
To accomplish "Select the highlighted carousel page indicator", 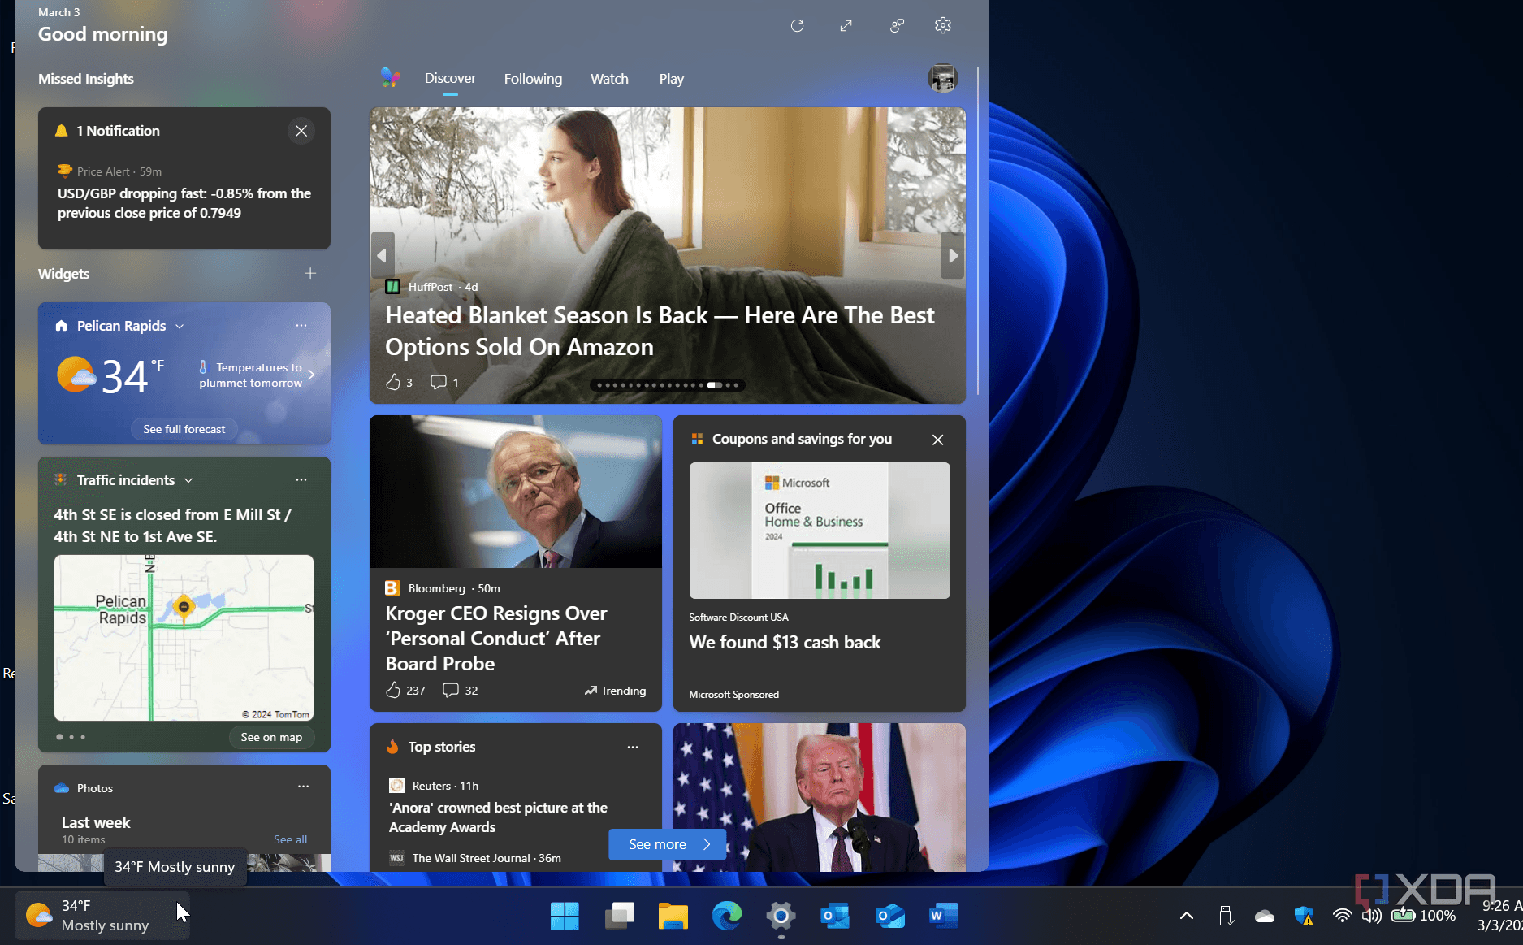I will click(x=714, y=385).
